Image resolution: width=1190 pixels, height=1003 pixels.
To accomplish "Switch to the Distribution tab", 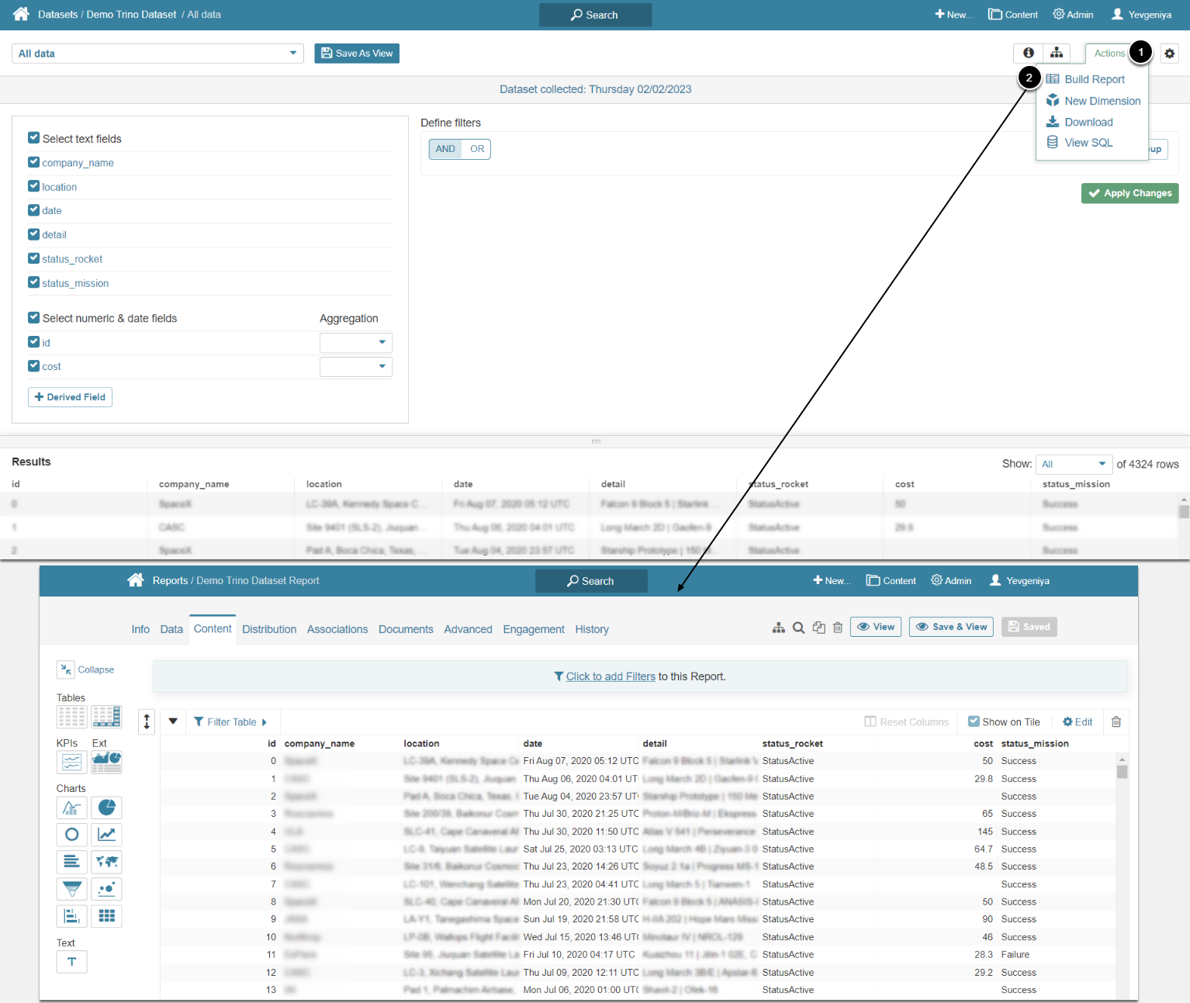I will pos(269,629).
